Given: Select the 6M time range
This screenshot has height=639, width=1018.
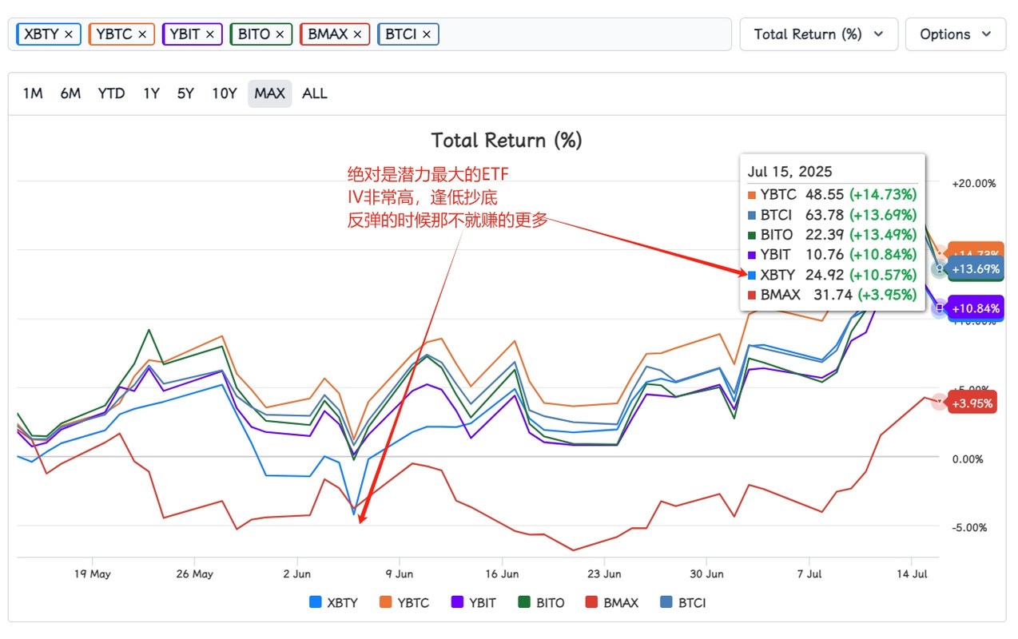Looking at the screenshot, I should (x=70, y=93).
